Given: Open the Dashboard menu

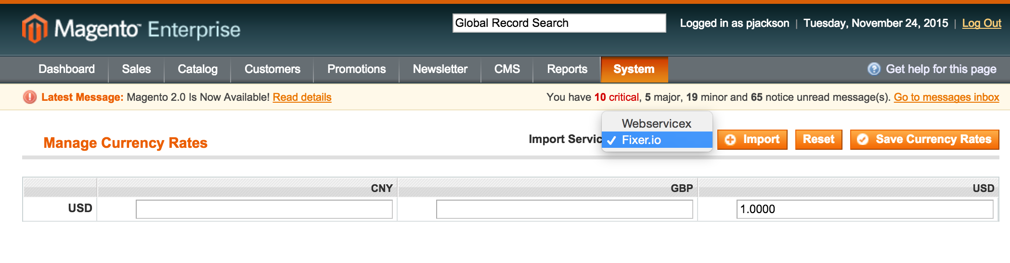Looking at the screenshot, I should click(66, 69).
